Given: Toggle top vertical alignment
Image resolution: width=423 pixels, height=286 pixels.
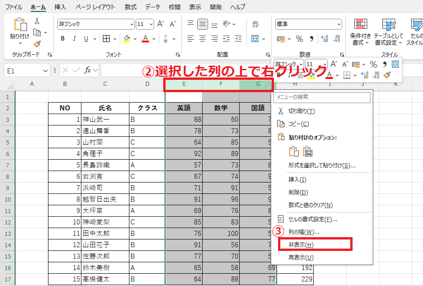Looking at the screenshot, I should tap(190, 23).
